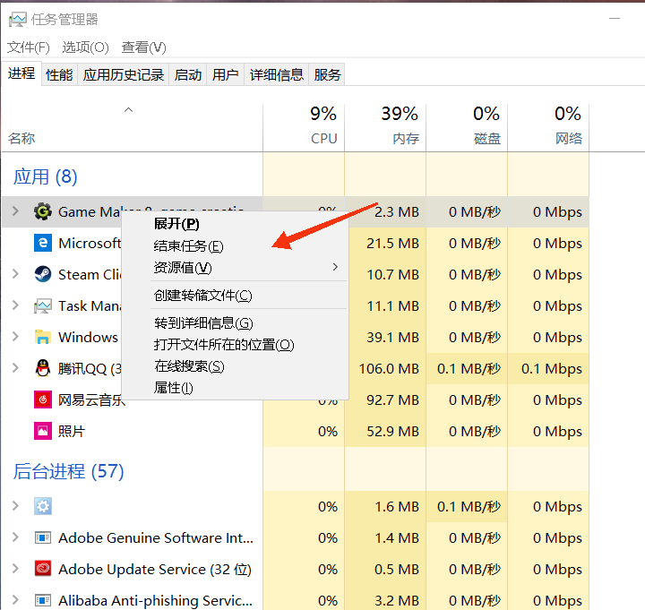Choose 属性(I) in context menu
The image size is (645, 610).
(236, 388)
